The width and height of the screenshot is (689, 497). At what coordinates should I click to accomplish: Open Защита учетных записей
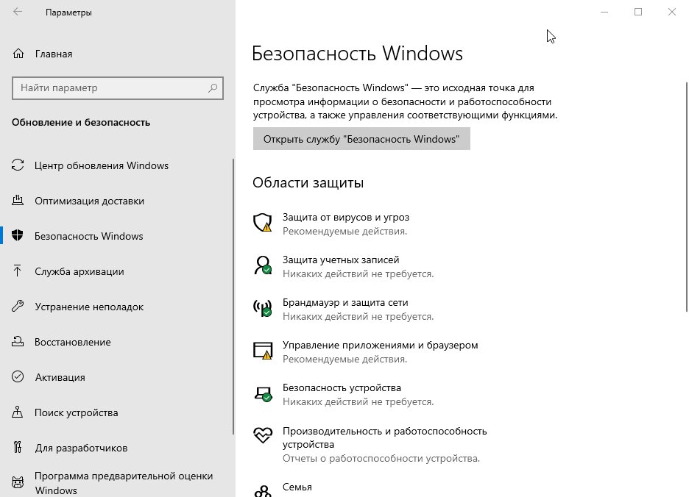click(x=341, y=260)
